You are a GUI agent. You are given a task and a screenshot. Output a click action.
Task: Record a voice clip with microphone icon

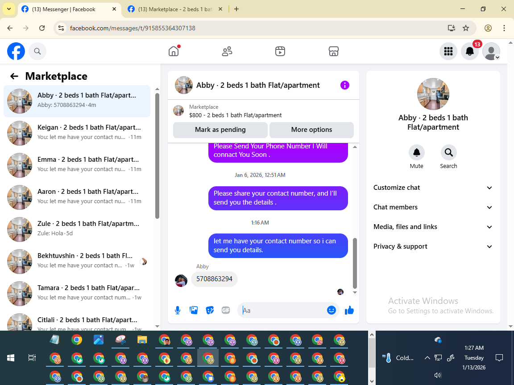pyautogui.click(x=177, y=310)
